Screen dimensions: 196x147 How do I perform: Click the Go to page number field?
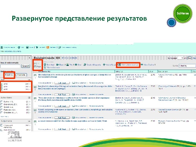180,58
